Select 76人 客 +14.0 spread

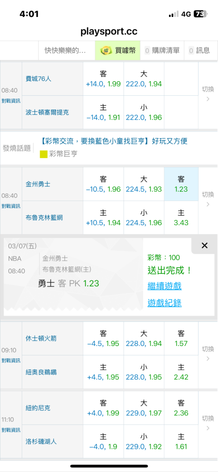[103, 79]
